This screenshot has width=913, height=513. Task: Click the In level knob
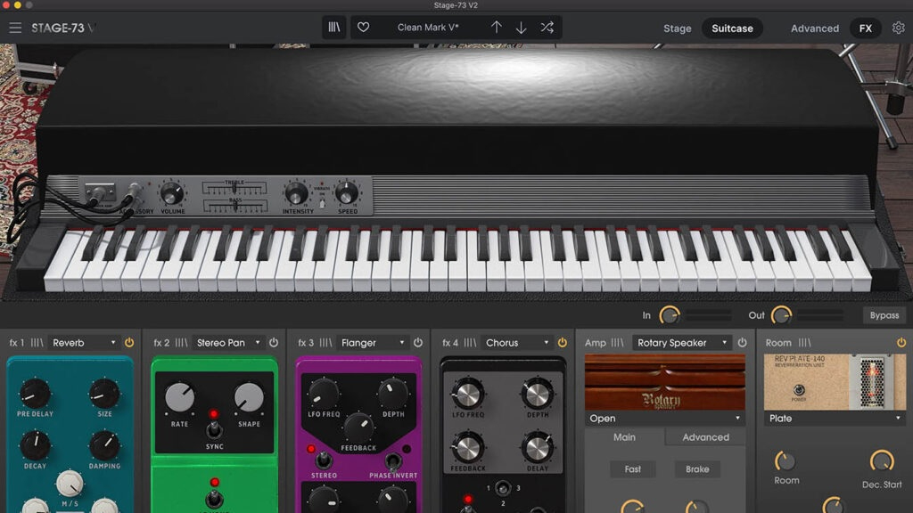(x=669, y=315)
